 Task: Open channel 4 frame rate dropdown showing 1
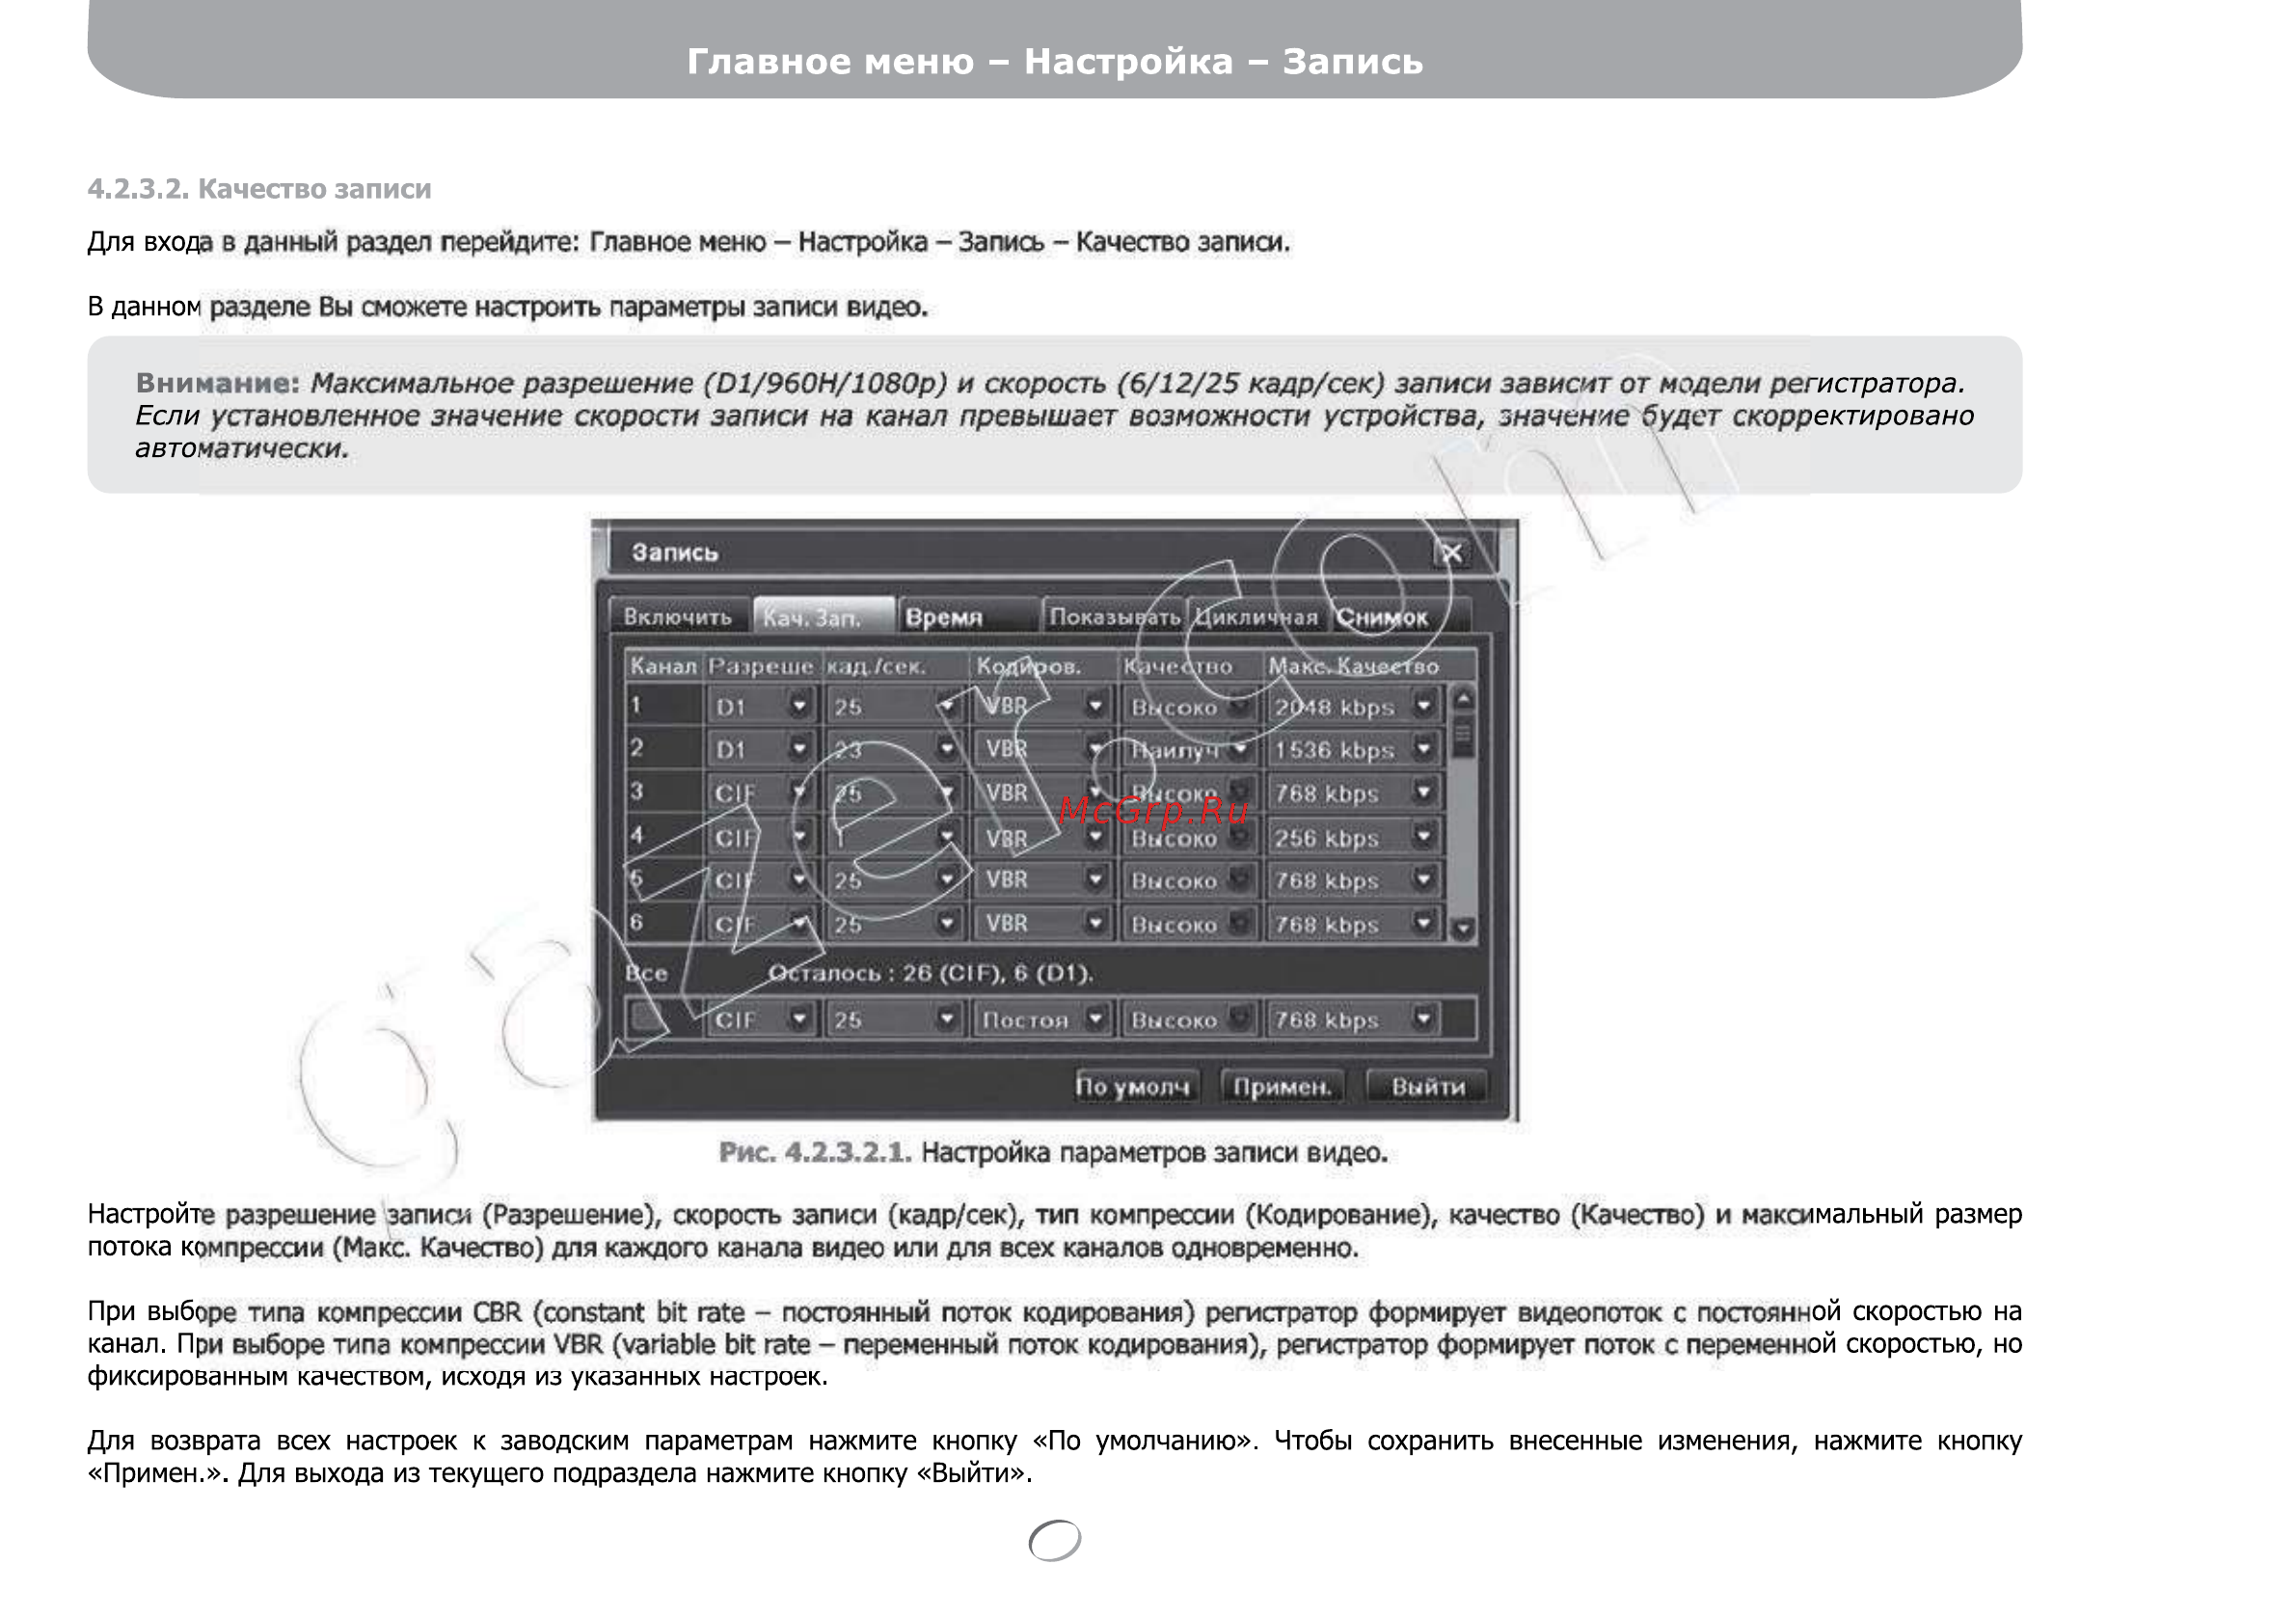point(894,837)
